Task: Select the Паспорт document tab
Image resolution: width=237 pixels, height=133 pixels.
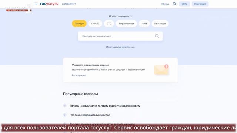Action: coord(79,24)
